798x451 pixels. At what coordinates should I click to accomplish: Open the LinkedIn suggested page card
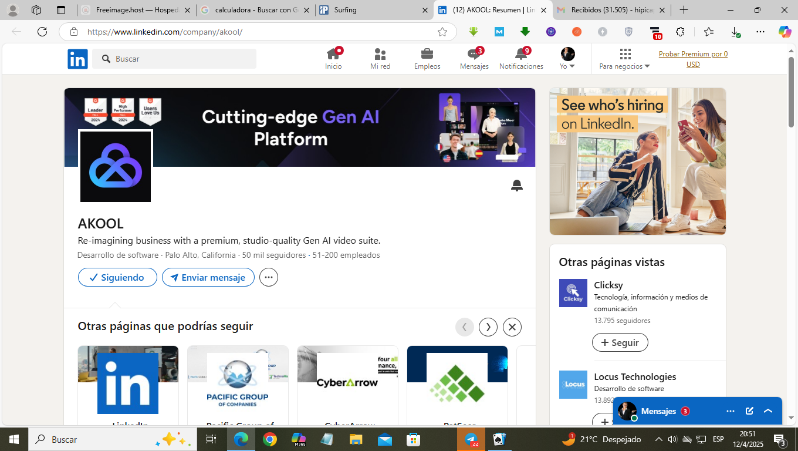(x=128, y=386)
